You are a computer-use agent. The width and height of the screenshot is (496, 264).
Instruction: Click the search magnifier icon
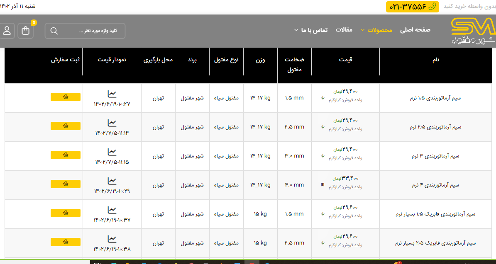54,31
